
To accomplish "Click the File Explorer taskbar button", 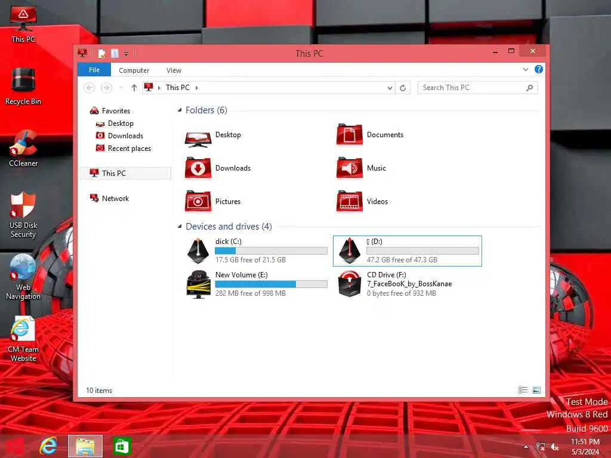I will coord(85,446).
